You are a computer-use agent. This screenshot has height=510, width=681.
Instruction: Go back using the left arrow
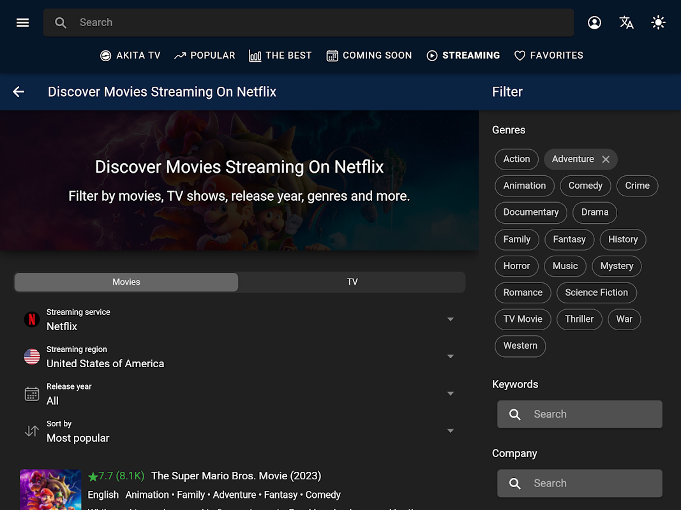tap(19, 92)
